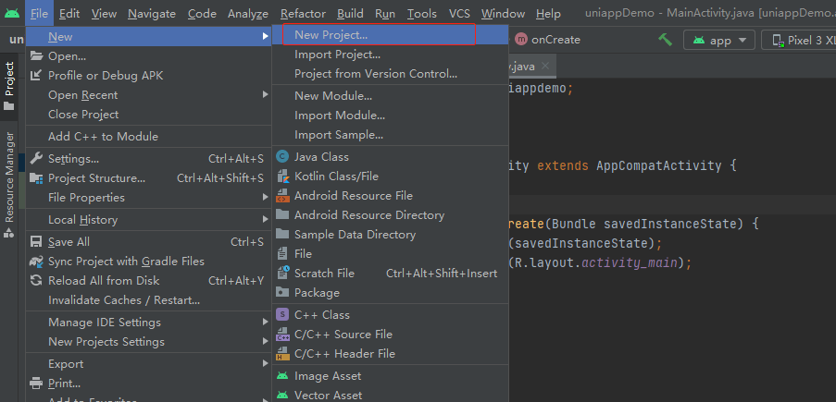Image resolution: width=836 pixels, height=402 pixels.
Task: Click the Reload All from Disk icon
Action: click(x=36, y=281)
